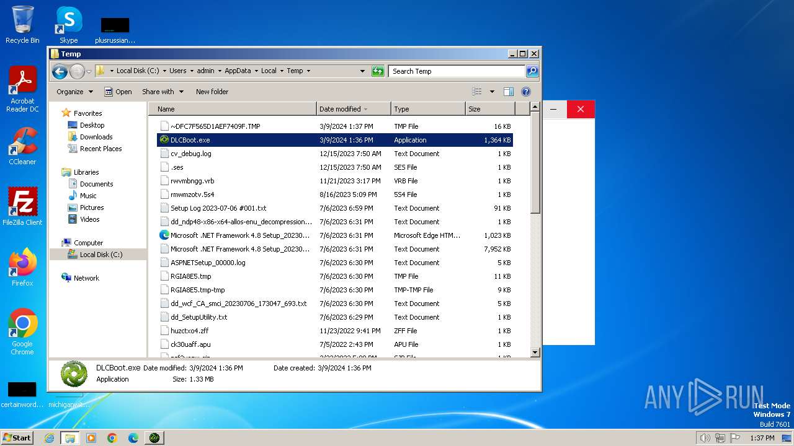Select the ~DFC7F565D1AEF7409F.TMP file
The height and width of the screenshot is (446, 794).
pos(335,126)
